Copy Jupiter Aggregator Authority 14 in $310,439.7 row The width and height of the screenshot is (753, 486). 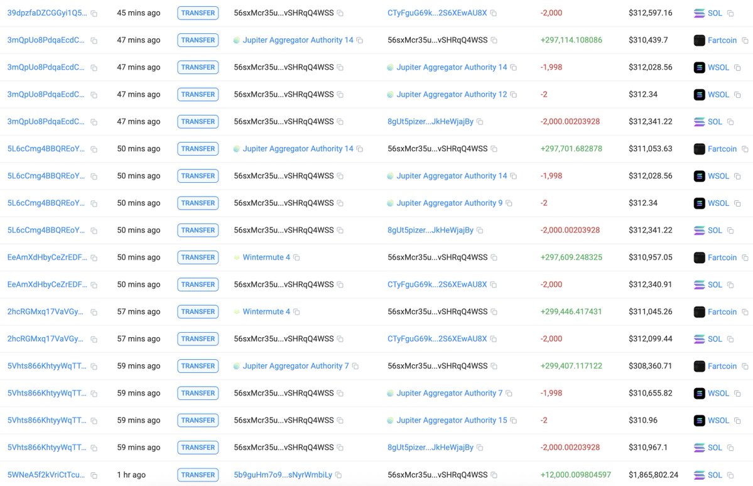tap(360, 40)
